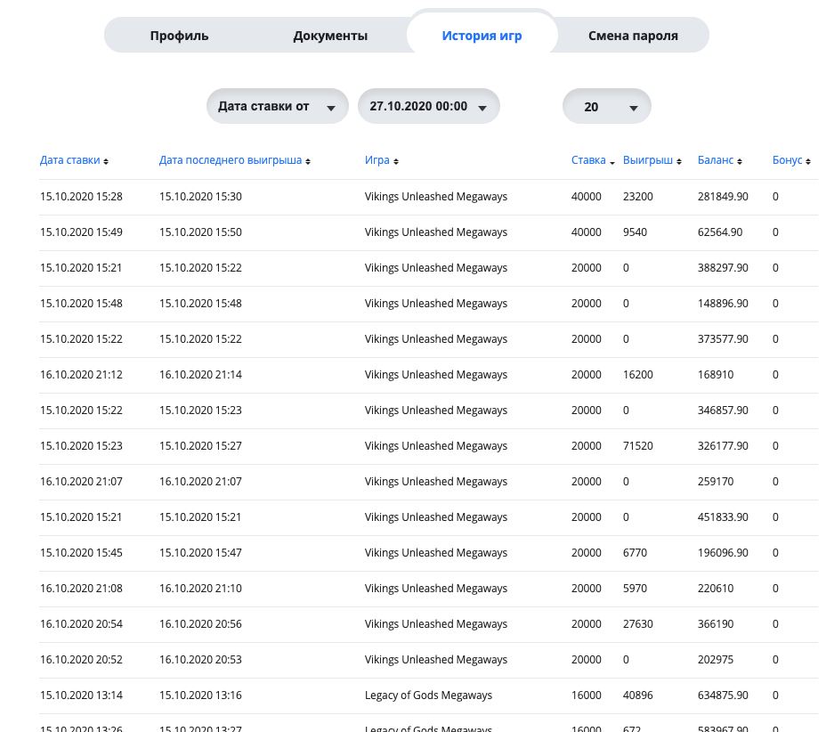Open the rows-per-page dropdown showing 20
The image size is (834, 732).
click(607, 106)
